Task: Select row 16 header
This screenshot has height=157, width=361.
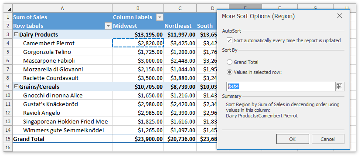Action: click(8, 147)
